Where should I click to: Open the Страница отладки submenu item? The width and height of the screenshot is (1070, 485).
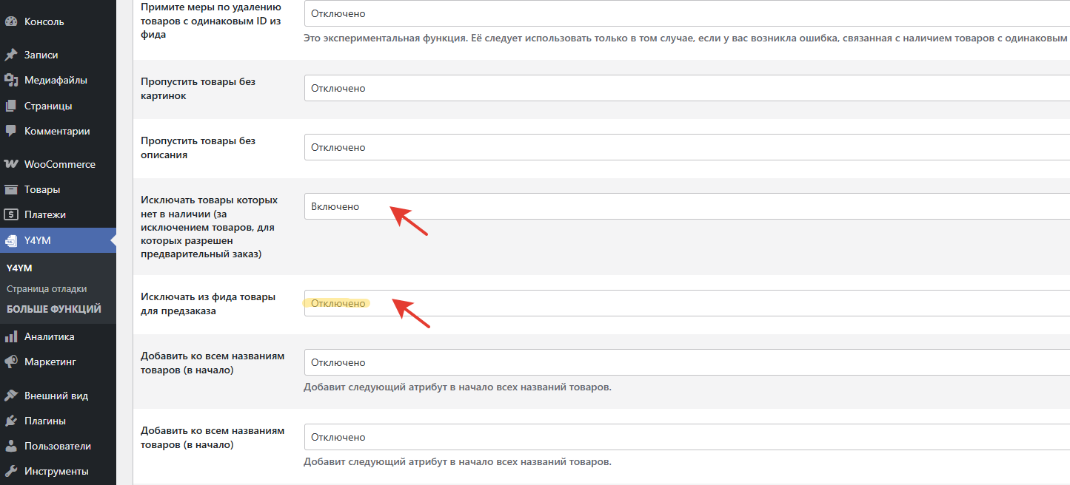click(47, 289)
